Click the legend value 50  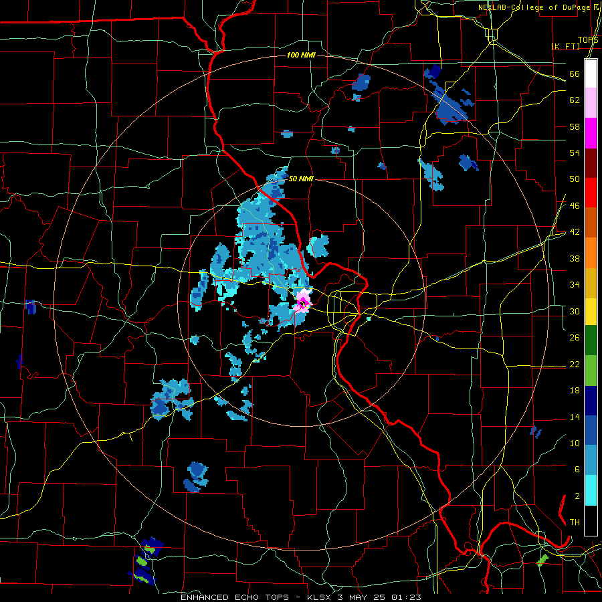pyautogui.click(x=575, y=179)
